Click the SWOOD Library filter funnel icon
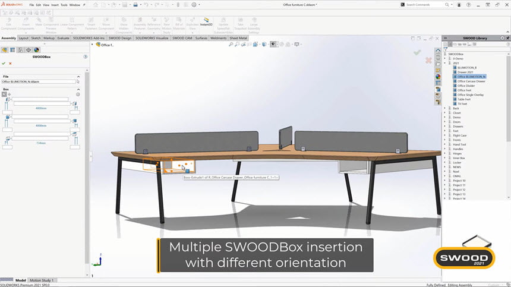Image resolution: width=511 pixels, height=287 pixels. click(x=445, y=49)
